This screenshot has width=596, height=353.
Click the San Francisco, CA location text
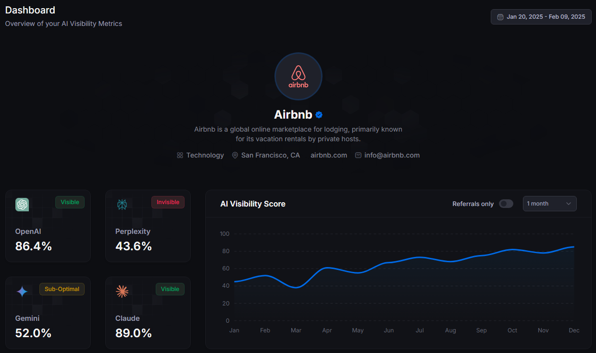[x=271, y=155]
